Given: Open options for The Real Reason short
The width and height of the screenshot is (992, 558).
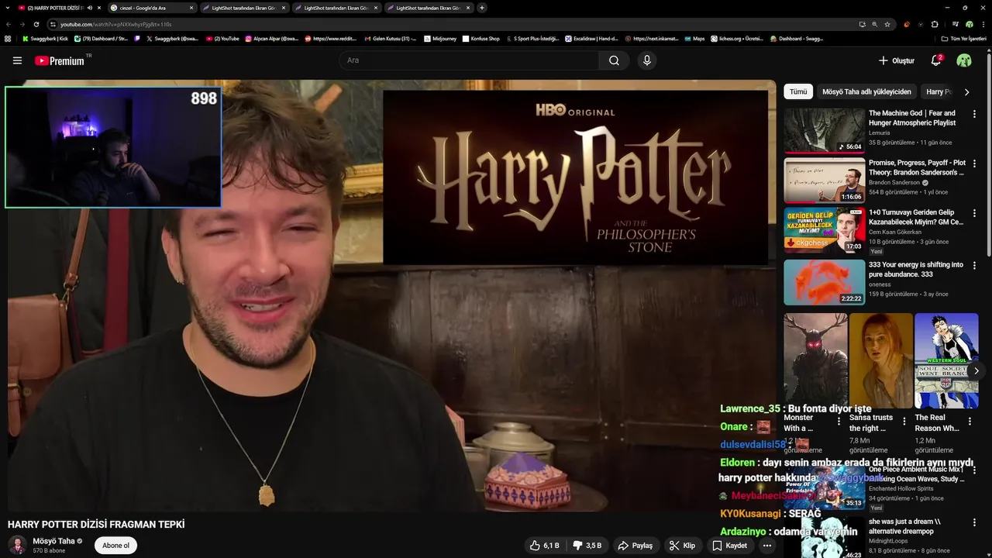Looking at the screenshot, I should (970, 422).
